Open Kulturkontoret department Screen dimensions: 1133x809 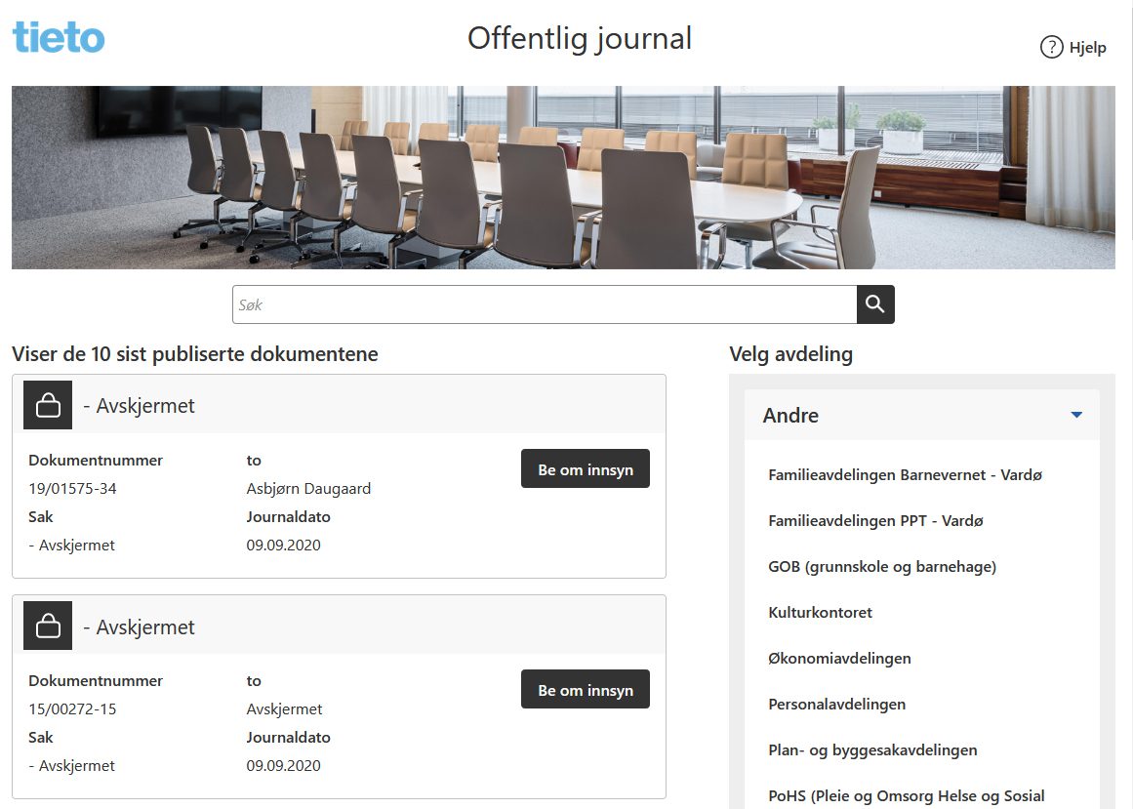coord(820,613)
